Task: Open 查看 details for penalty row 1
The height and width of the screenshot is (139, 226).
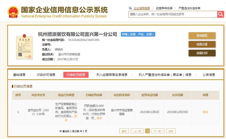Action: pos(205,112)
